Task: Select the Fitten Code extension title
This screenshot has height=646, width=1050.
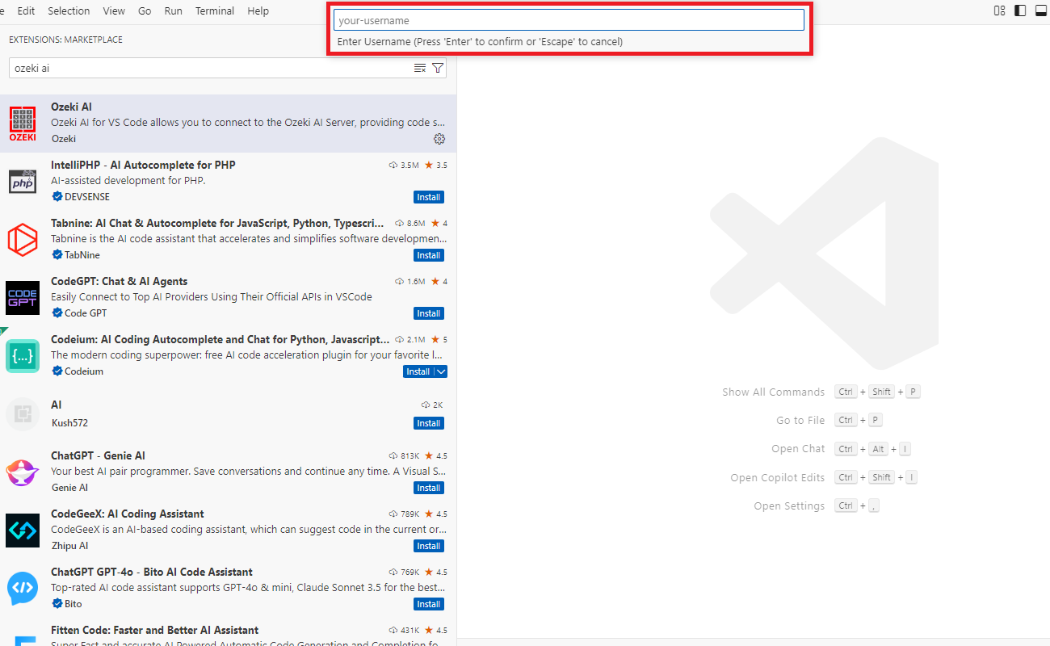Action: tap(154, 630)
